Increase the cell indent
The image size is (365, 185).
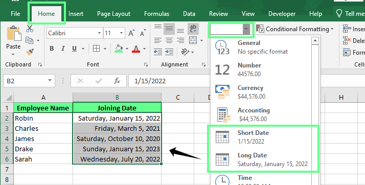169,52
